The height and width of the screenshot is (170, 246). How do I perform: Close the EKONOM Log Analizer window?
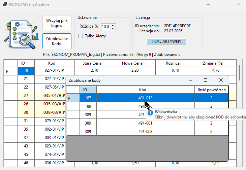(239, 4)
